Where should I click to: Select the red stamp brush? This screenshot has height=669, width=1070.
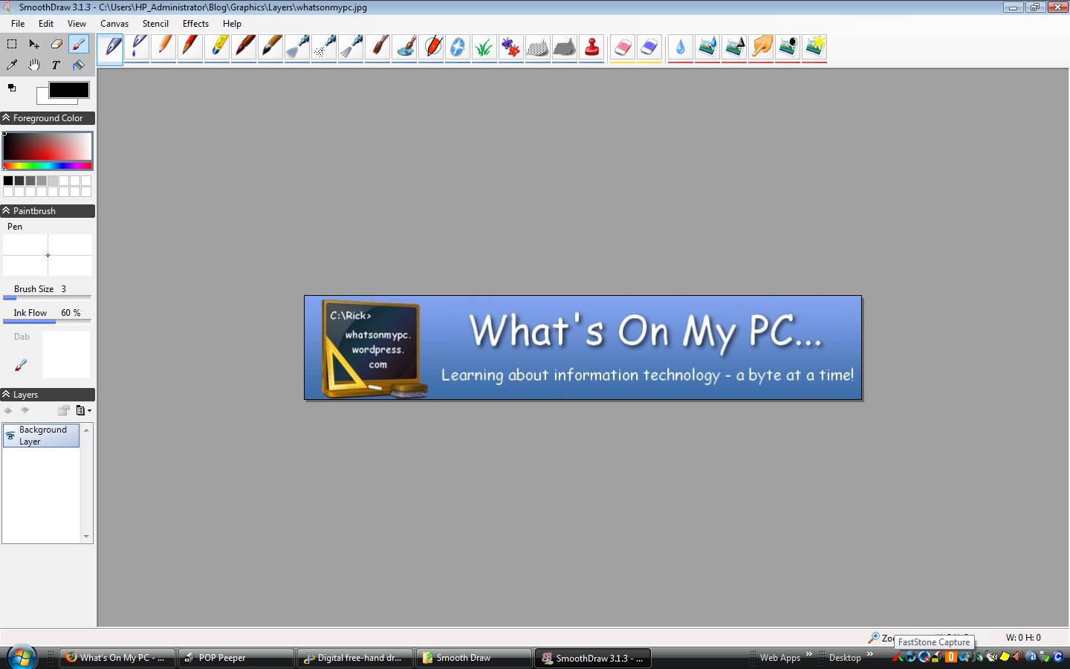tap(591, 48)
